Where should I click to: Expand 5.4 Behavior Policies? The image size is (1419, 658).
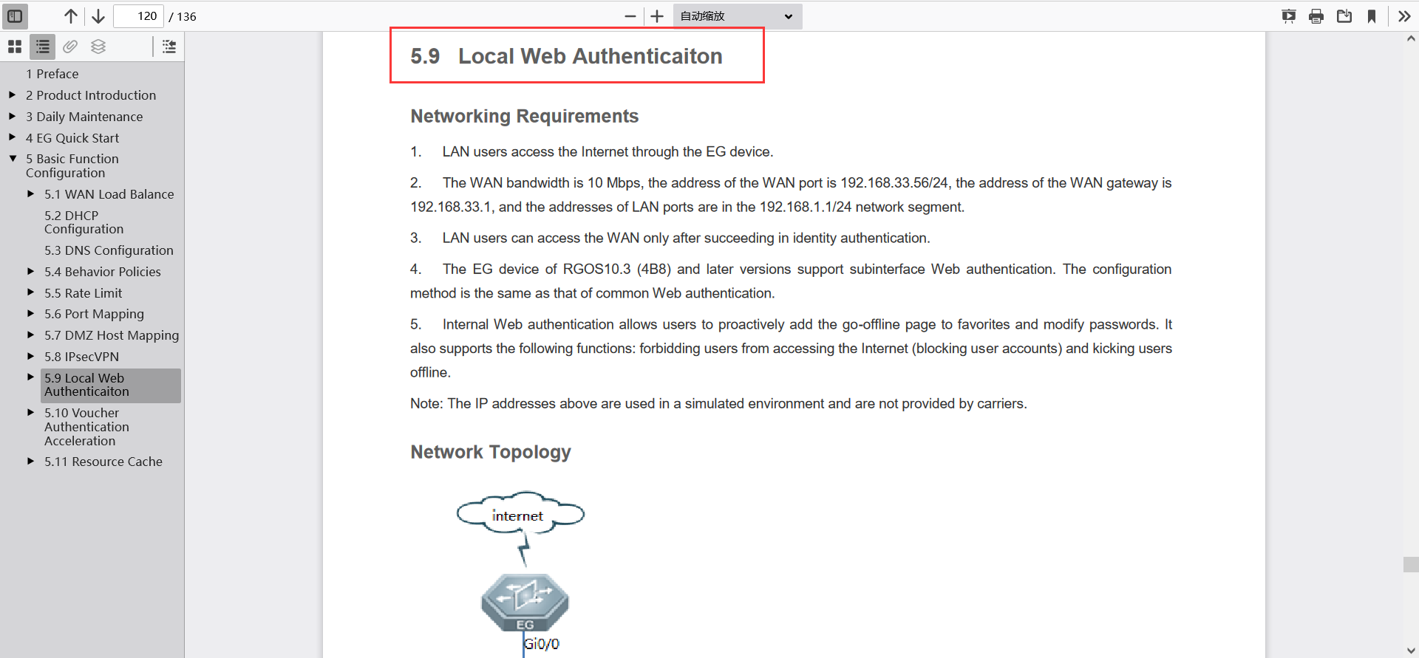30,271
